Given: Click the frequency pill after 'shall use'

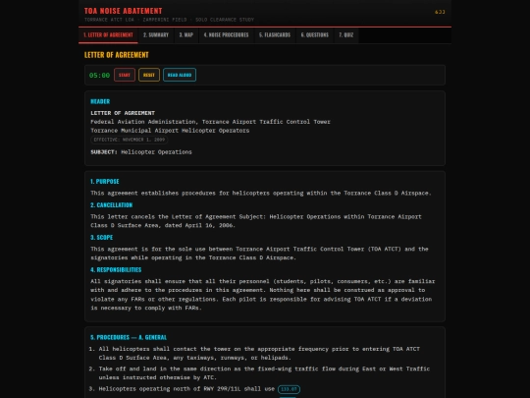Looking at the screenshot, I should point(289,389).
